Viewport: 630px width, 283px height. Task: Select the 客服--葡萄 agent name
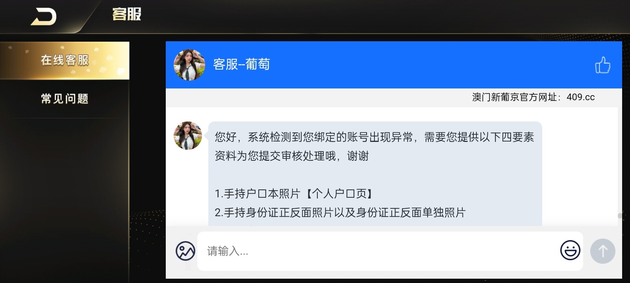pyautogui.click(x=241, y=64)
